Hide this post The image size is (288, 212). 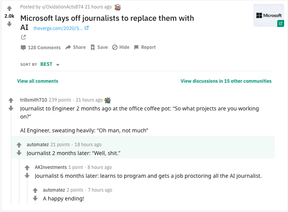121,47
